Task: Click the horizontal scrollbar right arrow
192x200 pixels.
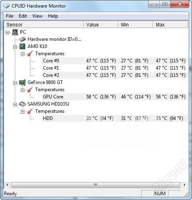Action: click(x=185, y=185)
